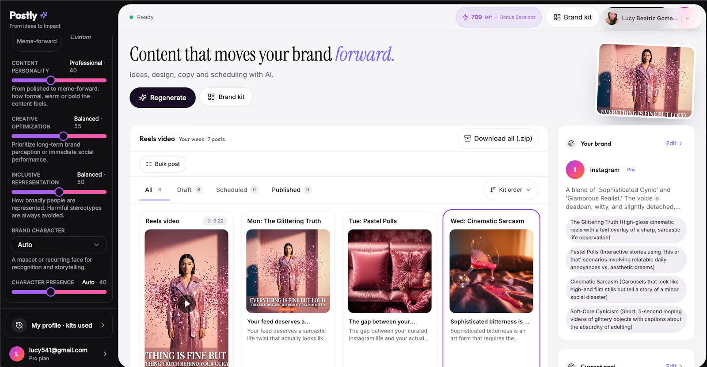Image resolution: width=707 pixels, height=367 pixels.
Task: Click the Bulk post button
Action: pyautogui.click(x=163, y=164)
